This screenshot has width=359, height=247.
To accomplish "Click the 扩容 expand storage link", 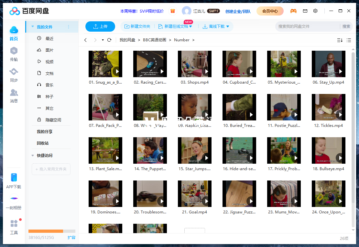I will tap(71, 238).
